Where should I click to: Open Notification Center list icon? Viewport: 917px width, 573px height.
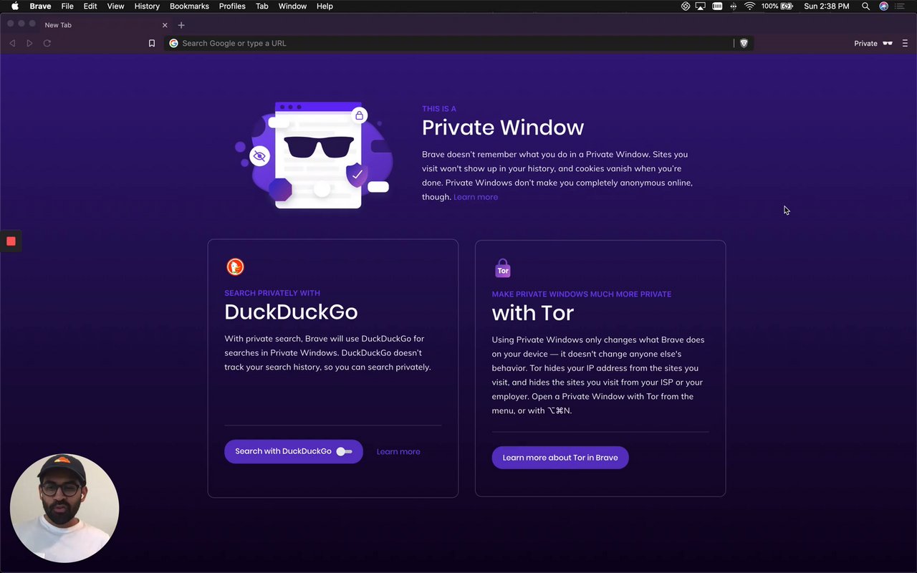(x=901, y=6)
